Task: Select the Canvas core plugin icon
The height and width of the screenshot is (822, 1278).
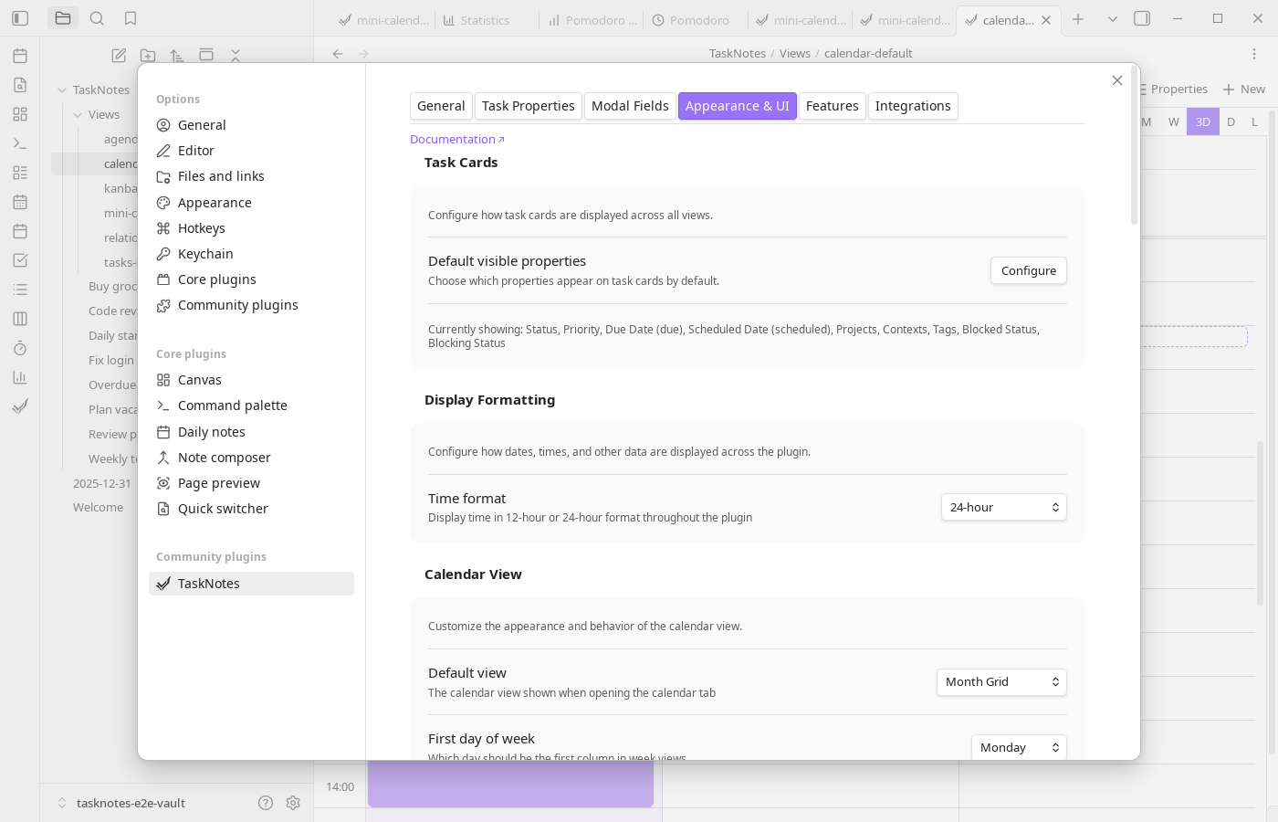Action: (163, 379)
